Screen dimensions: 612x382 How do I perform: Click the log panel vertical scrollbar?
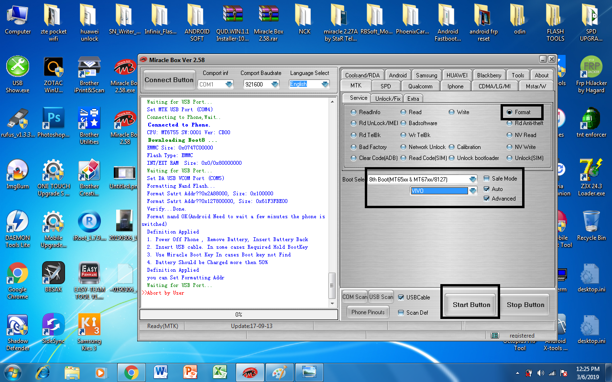tap(332, 202)
